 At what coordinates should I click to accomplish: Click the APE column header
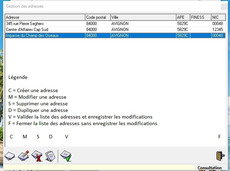(183, 17)
